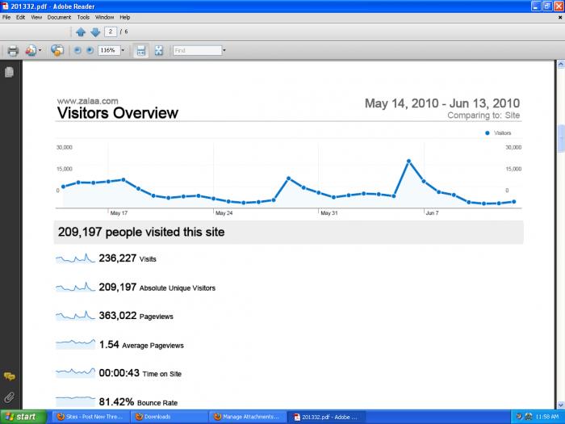
Task: Click the May 17 axis label
Action: pyautogui.click(x=119, y=213)
